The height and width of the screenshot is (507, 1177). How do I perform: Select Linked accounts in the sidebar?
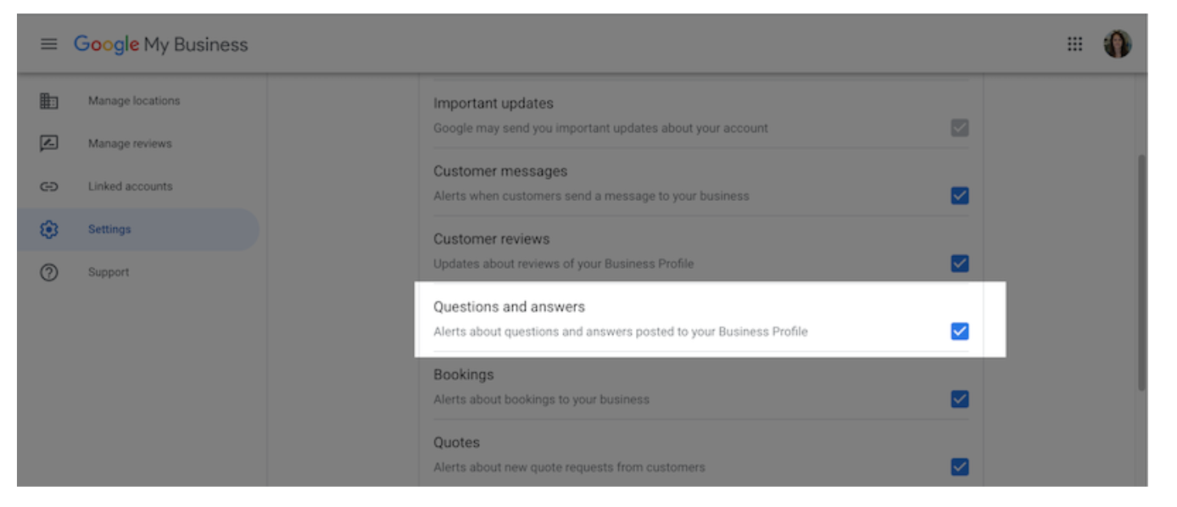[x=130, y=187]
